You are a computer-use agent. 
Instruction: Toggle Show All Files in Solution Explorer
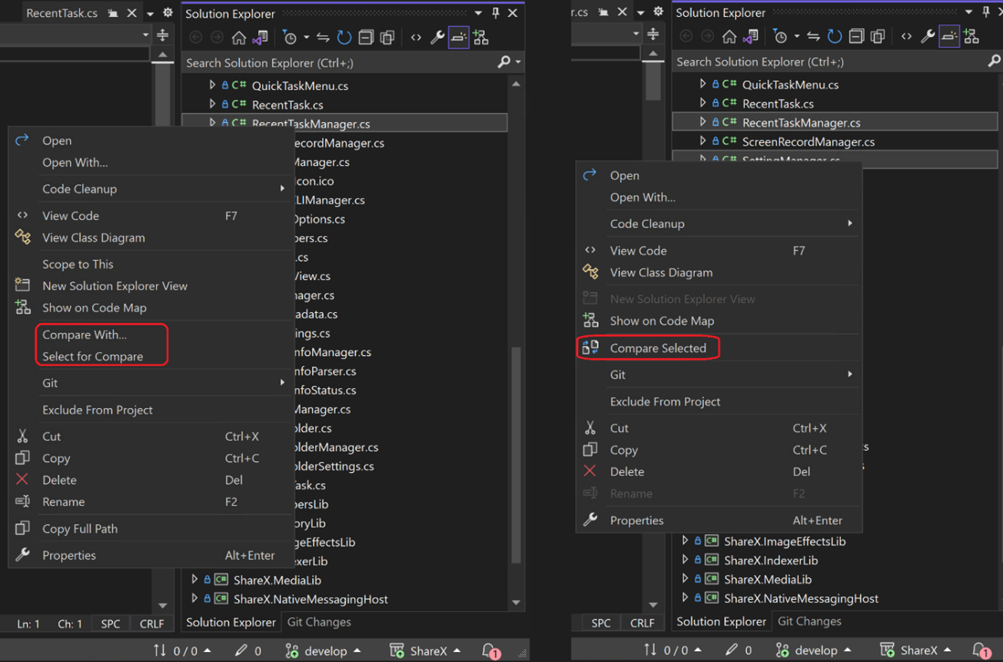[x=387, y=36]
